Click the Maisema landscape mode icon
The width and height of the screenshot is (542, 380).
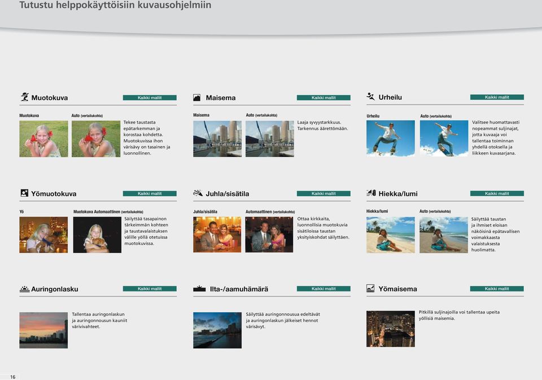coord(196,98)
